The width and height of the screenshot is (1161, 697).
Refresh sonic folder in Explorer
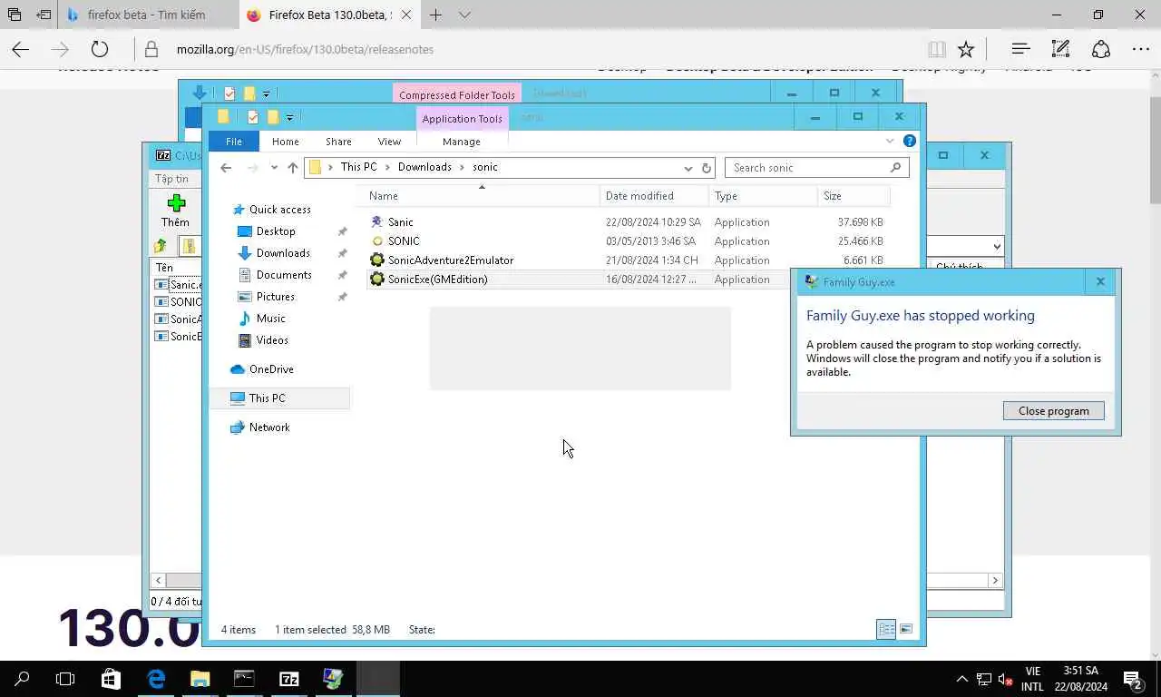(707, 168)
